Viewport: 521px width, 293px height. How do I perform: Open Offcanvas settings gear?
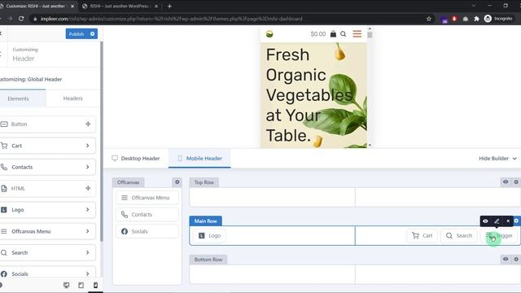[x=177, y=182]
